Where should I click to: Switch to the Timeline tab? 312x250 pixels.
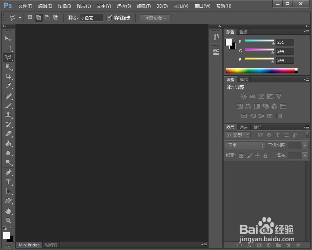point(51,245)
